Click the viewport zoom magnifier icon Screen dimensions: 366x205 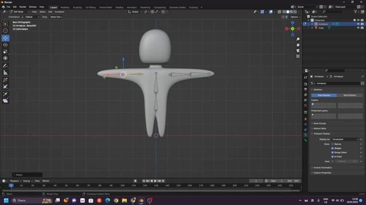(298, 39)
